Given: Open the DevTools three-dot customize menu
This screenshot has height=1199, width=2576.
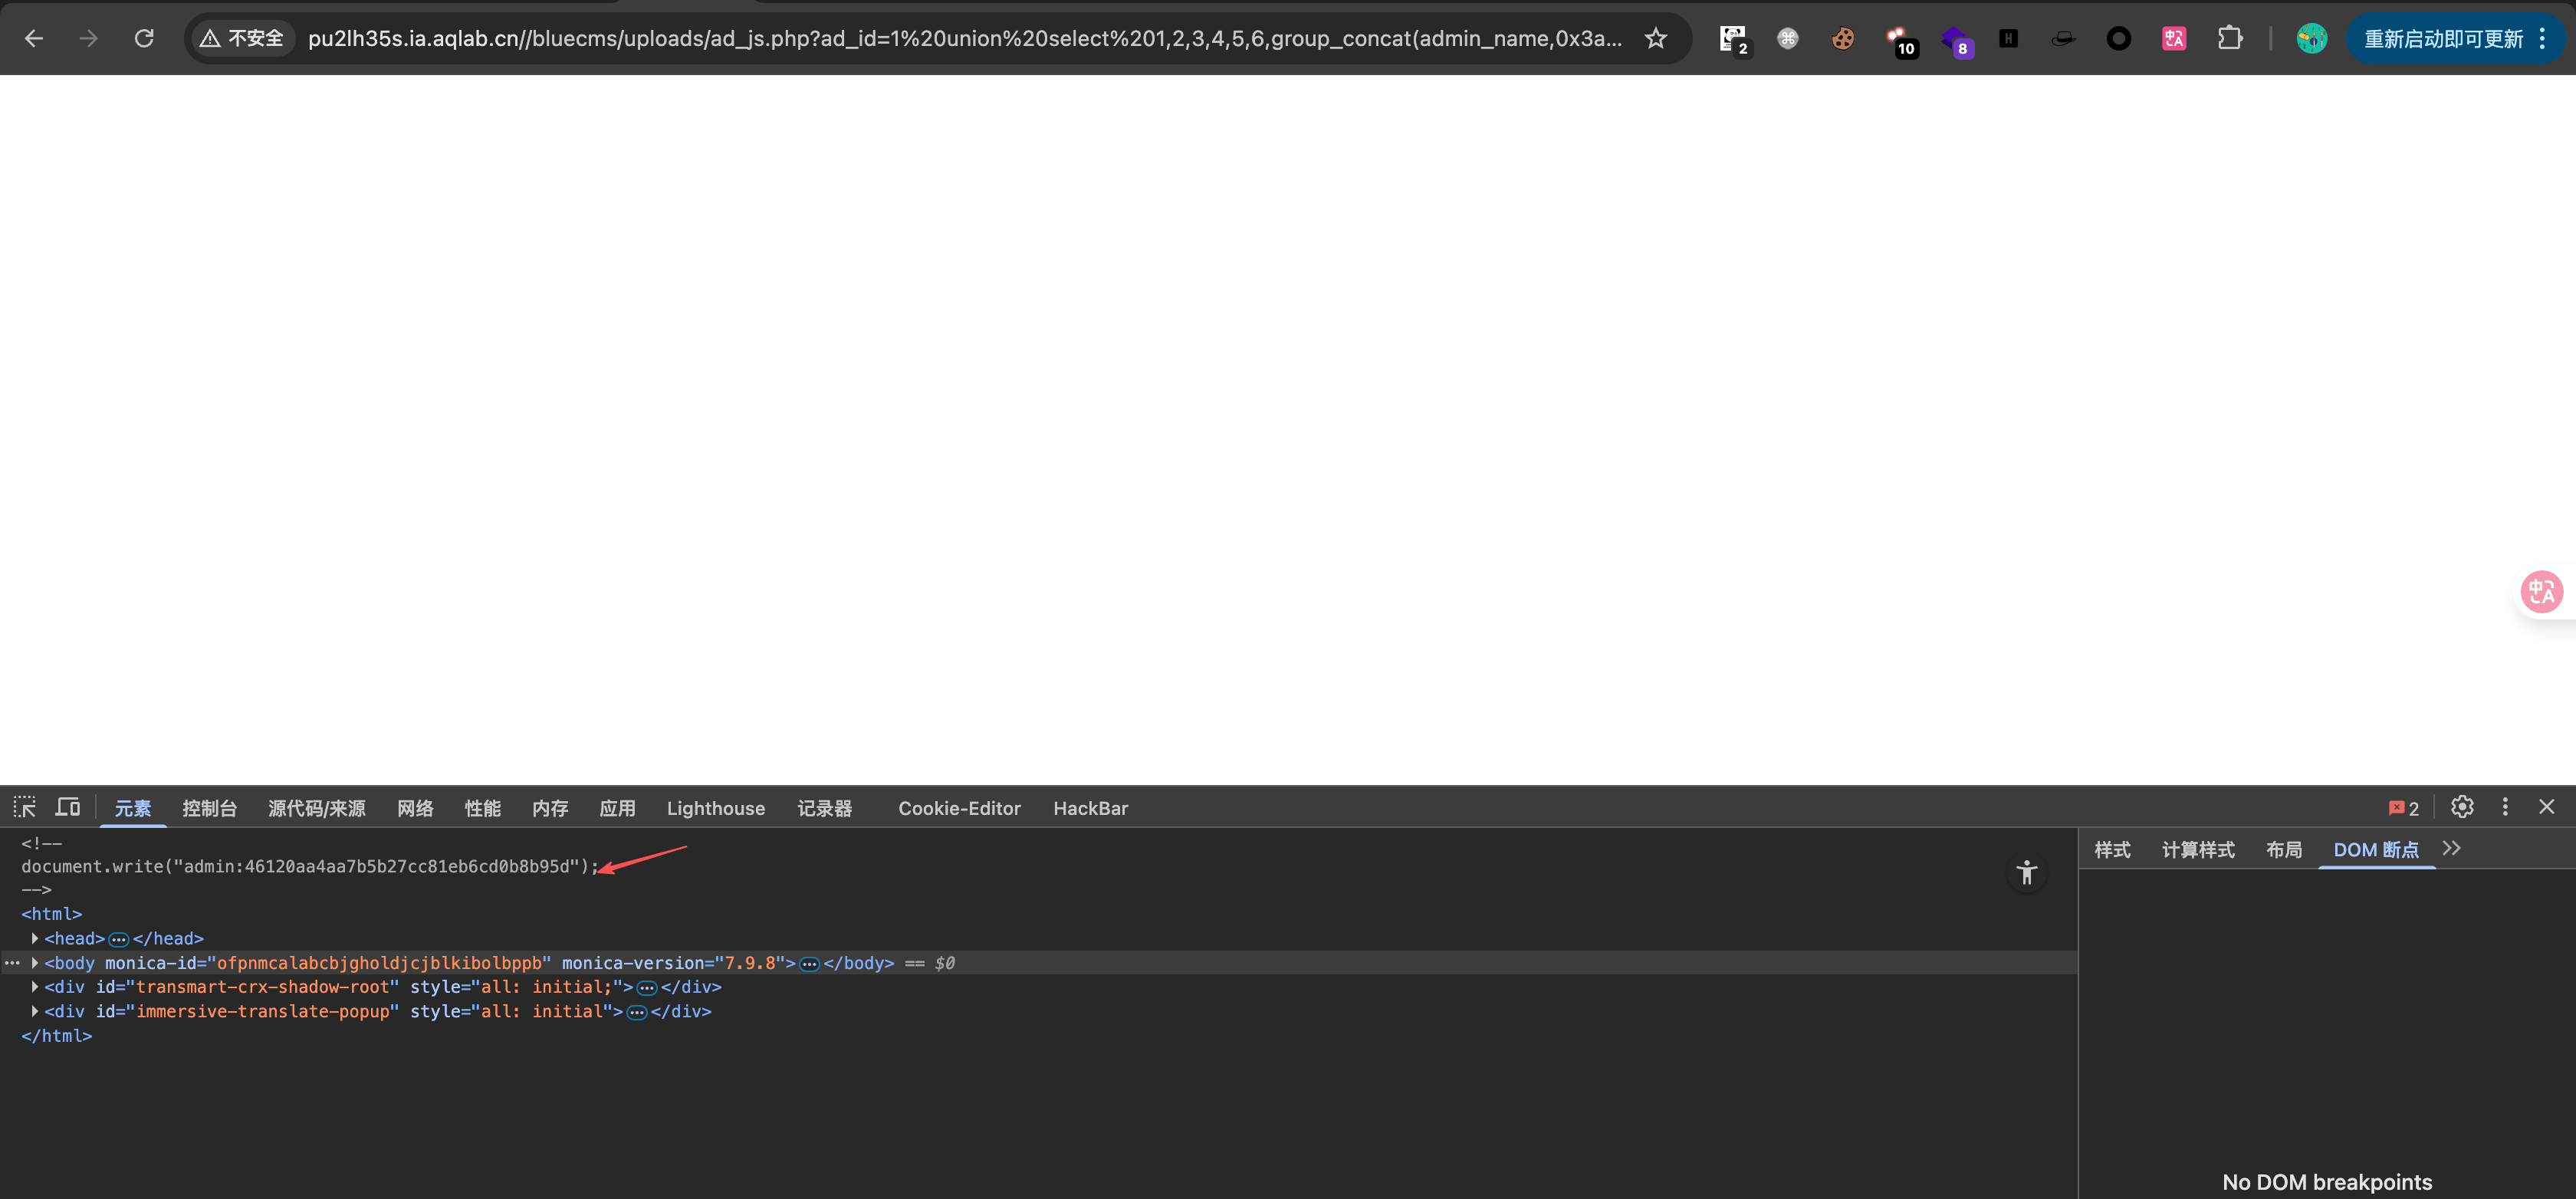Looking at the screenshot, I should (2505, 807).
